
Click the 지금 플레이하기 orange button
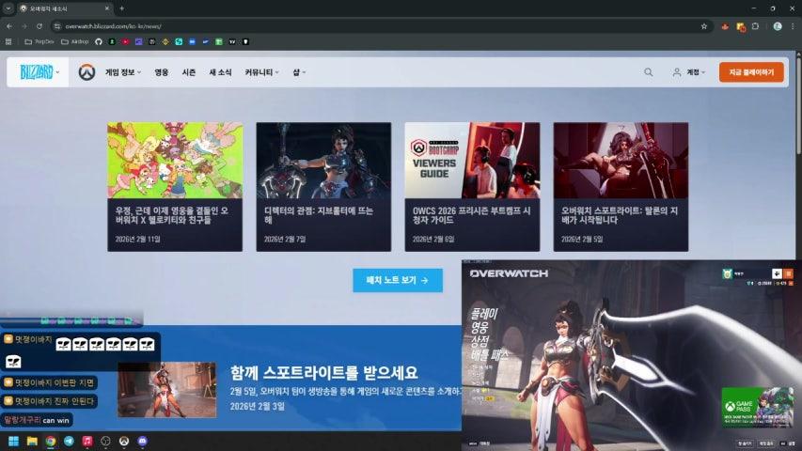pyautogui.click(x=751, y=72)
